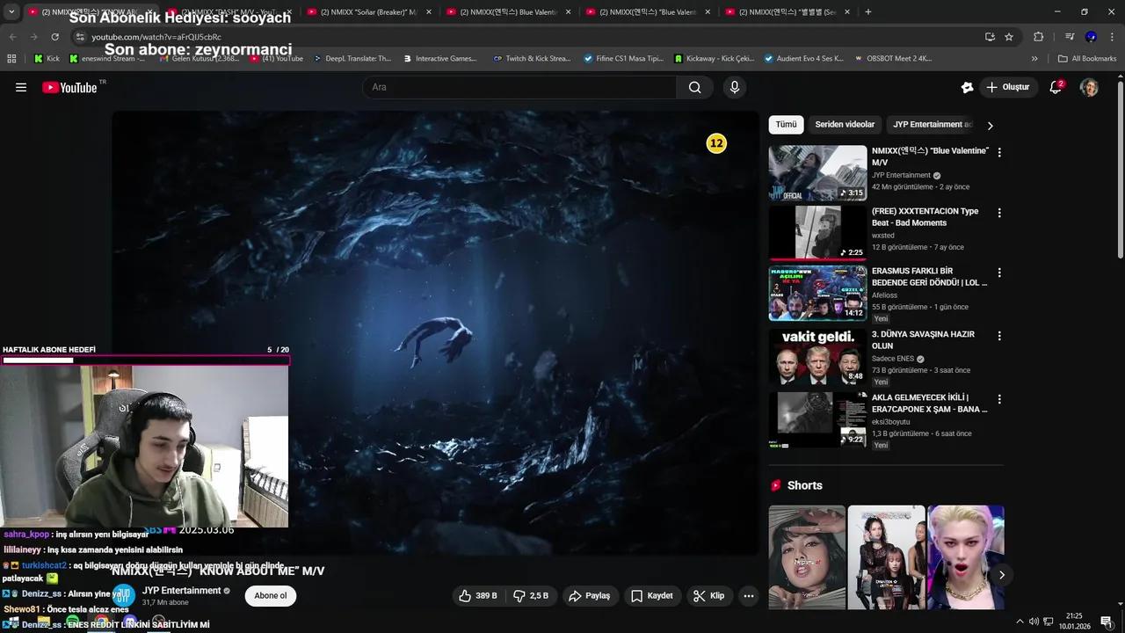Open the tab search dropdown arrow
Viewport: 1125px width, 633px height.
pyautogui.click(x=11, y=11)
